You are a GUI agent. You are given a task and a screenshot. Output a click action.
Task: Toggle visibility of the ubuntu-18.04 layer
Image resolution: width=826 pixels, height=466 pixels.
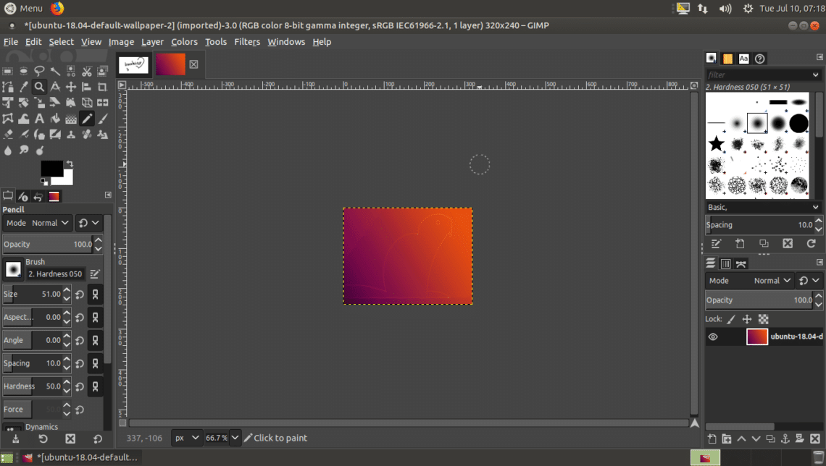[713, 336]
